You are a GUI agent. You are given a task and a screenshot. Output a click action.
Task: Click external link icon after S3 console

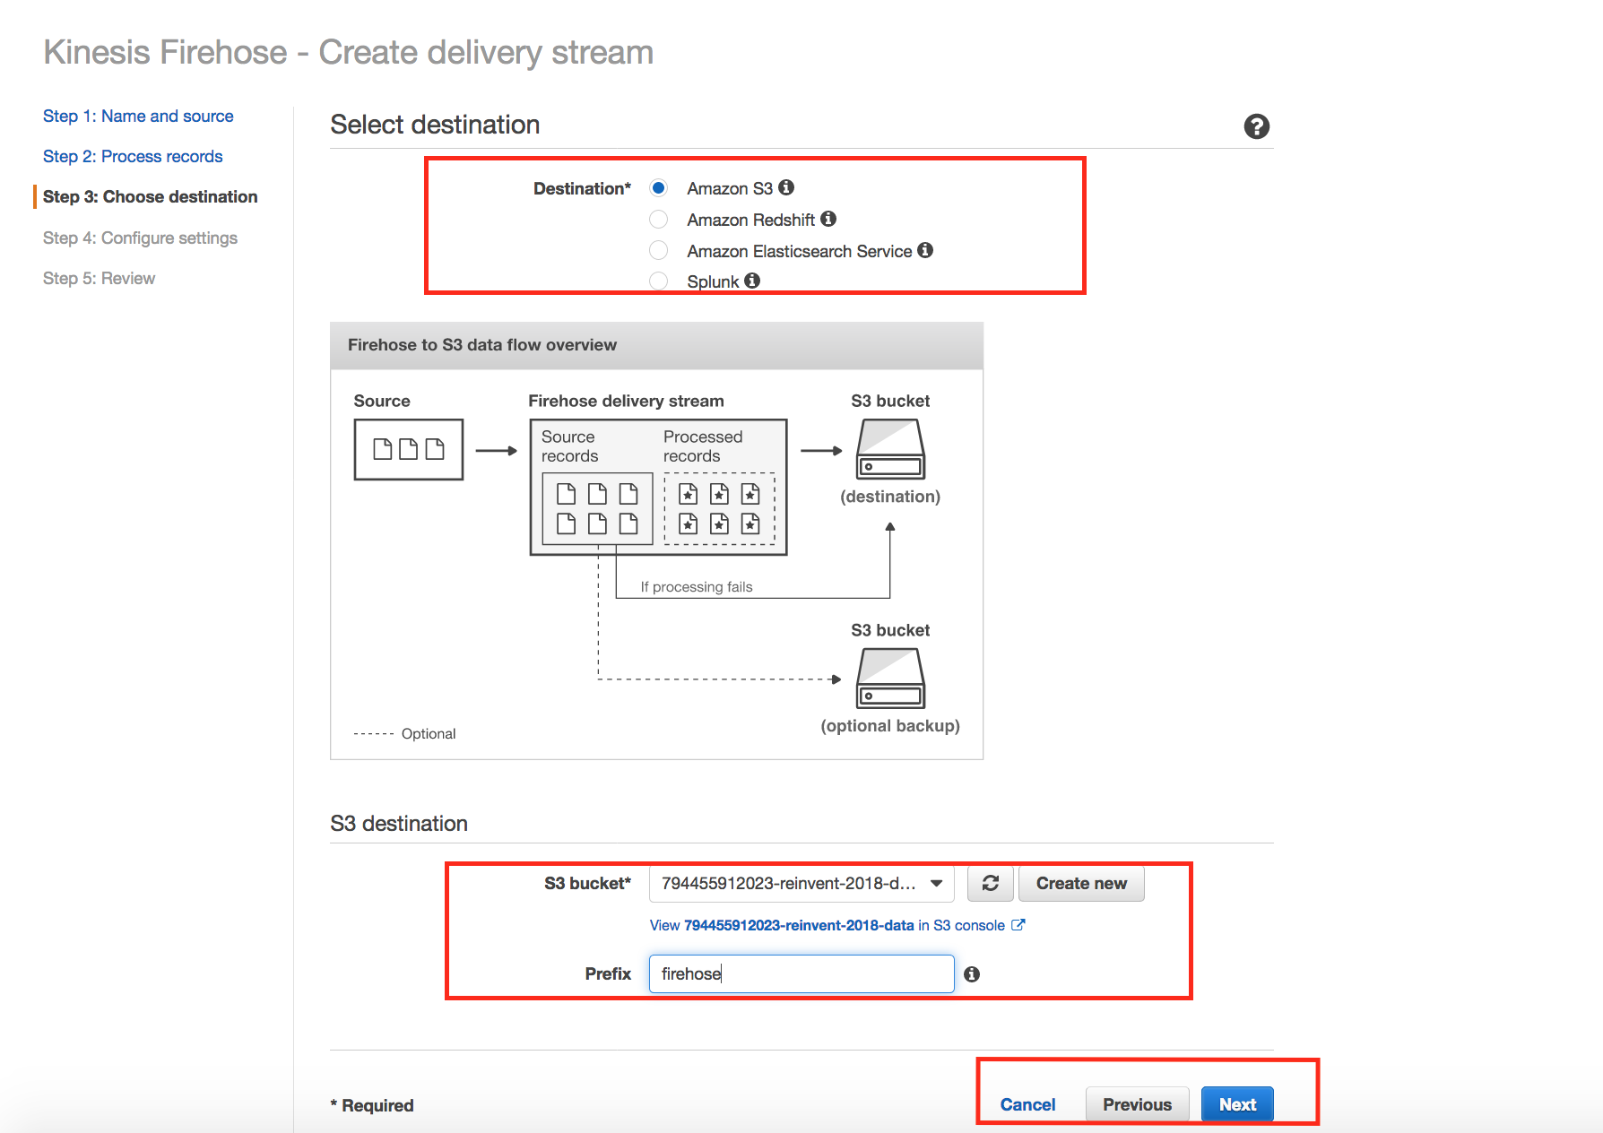pyautogui.click(x=1018, y=925)
